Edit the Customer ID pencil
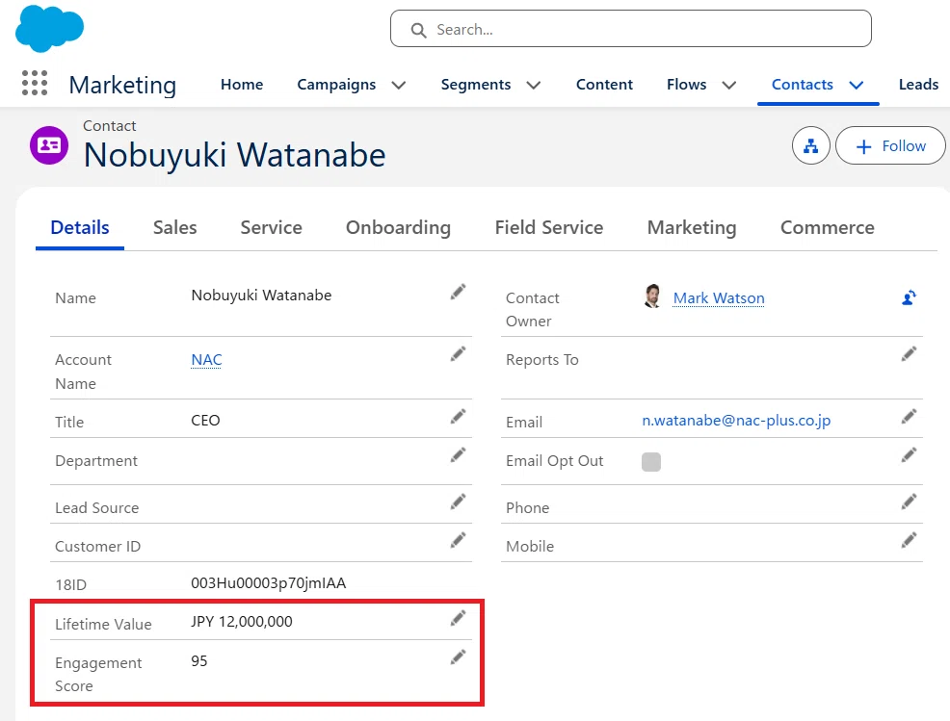Image resolution: width=950 pixels, height=721 pixels. (458, 540)
